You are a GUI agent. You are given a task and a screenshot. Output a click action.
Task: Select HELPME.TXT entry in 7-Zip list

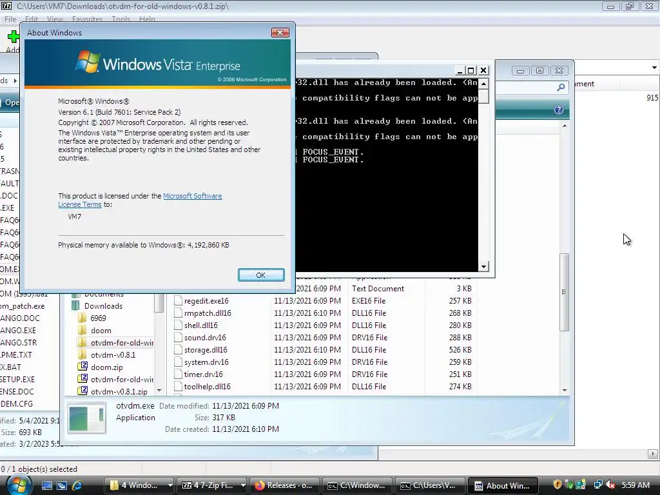pos(16,355)
